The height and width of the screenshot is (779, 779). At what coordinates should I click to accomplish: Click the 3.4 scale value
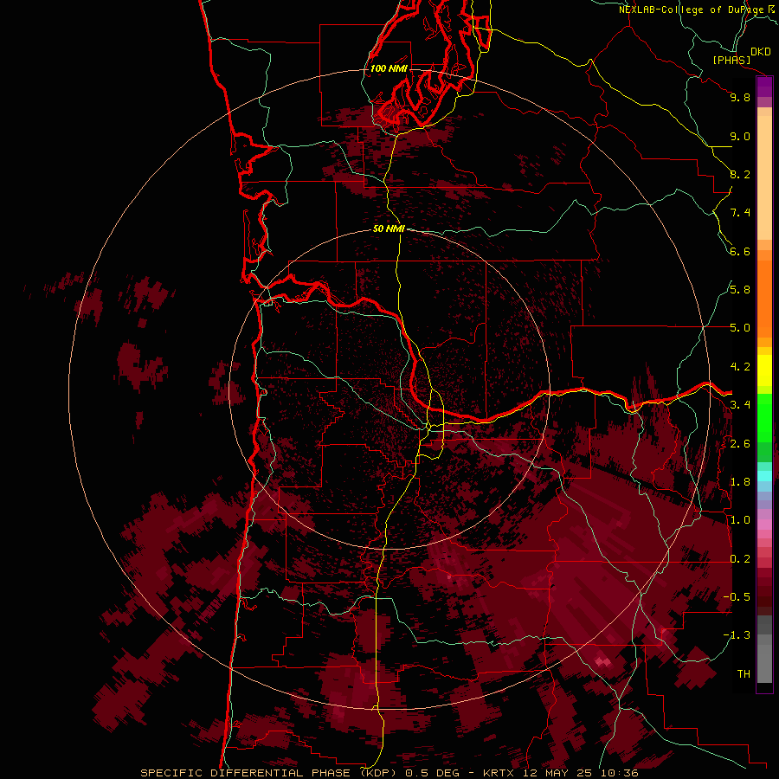pos(740,405)
